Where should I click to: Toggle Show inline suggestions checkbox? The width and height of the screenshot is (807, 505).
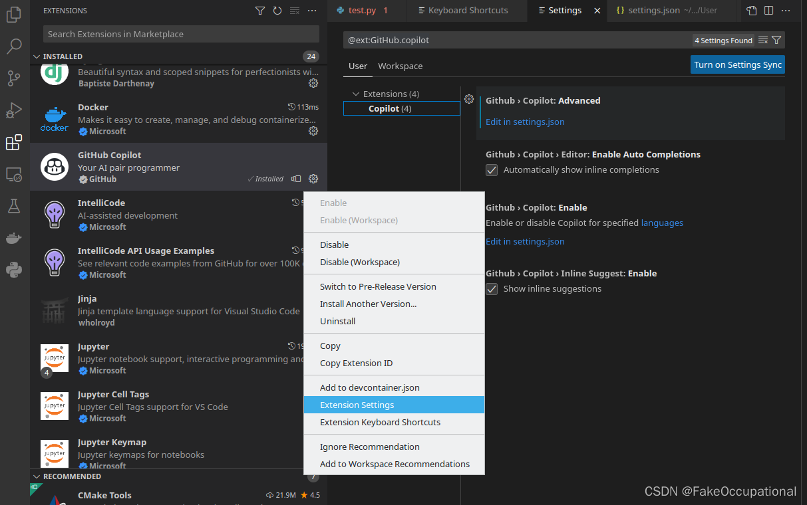pos(492,289)
